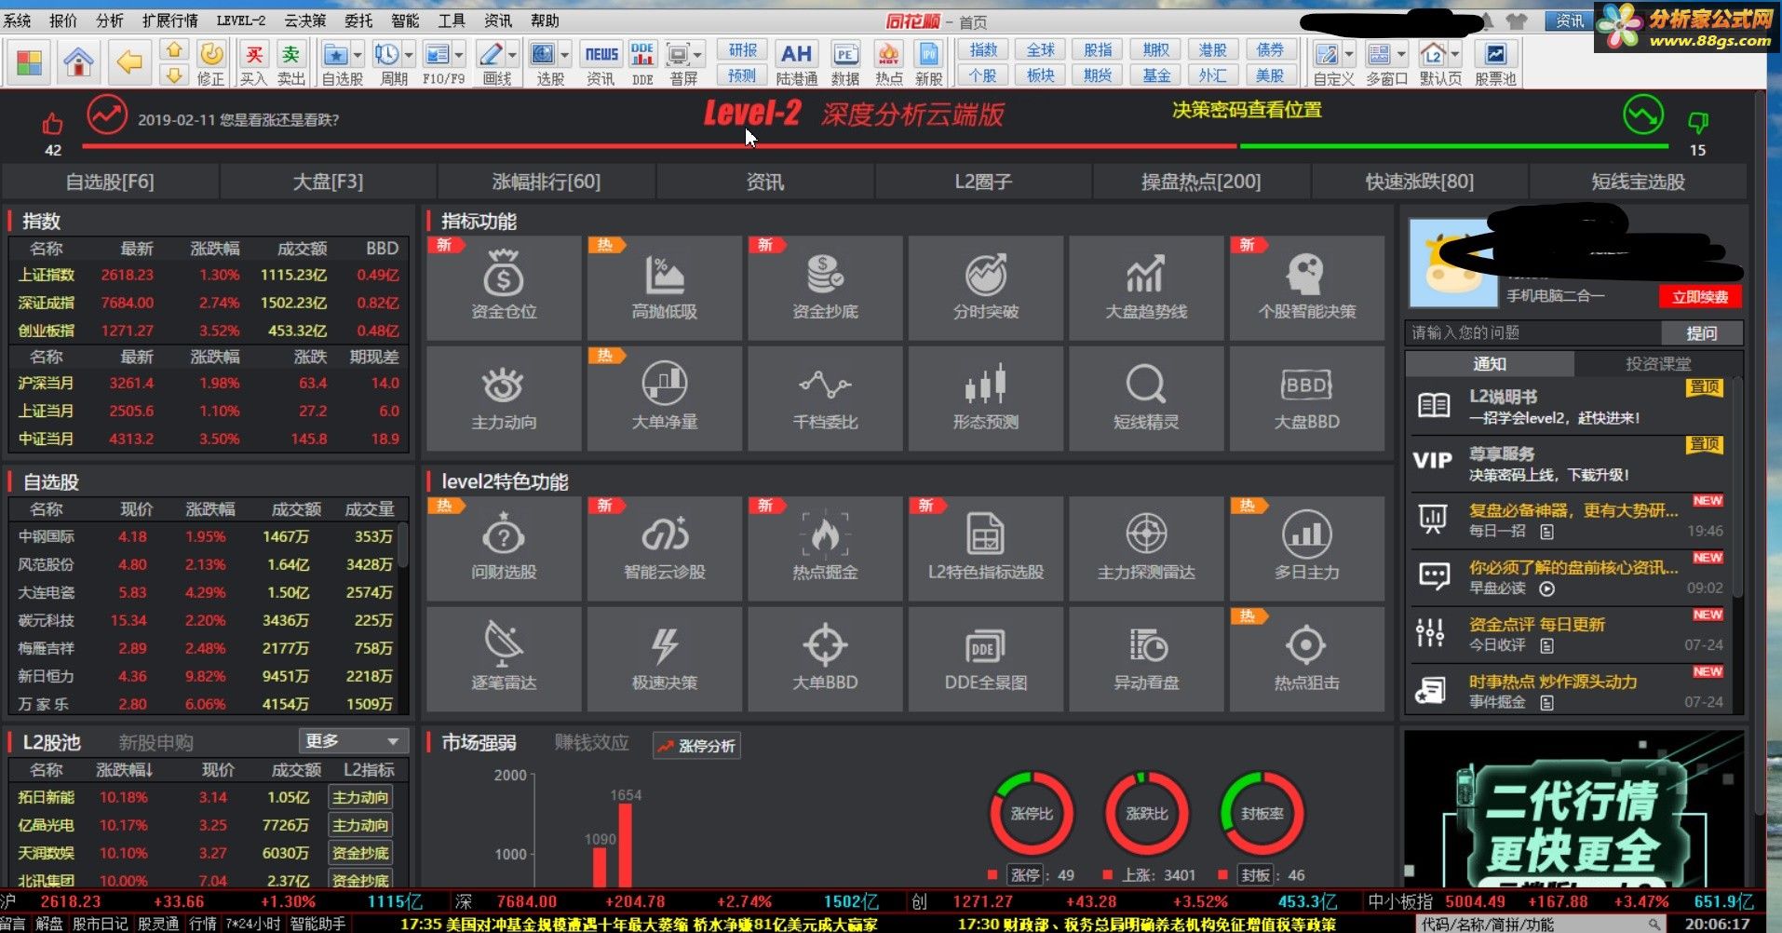The image size is (1782, 933).
Task: Open the 问财选股 tile
Action: (504, 548)
